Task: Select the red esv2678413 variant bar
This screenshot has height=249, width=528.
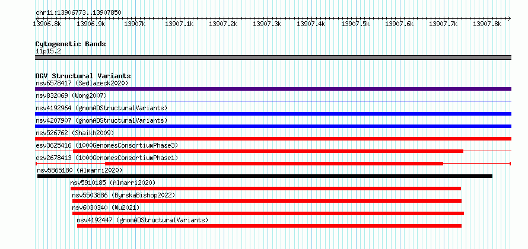Action: tap(274, 164)
